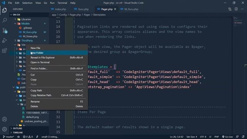The height and width of the screenshot is (139, 247).
Task: Open the Run and Debug view
Action: [4, 41]
